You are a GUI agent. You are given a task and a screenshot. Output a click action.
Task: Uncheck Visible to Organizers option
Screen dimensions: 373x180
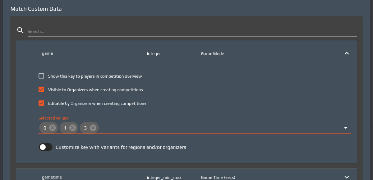[x=41, y=89]
